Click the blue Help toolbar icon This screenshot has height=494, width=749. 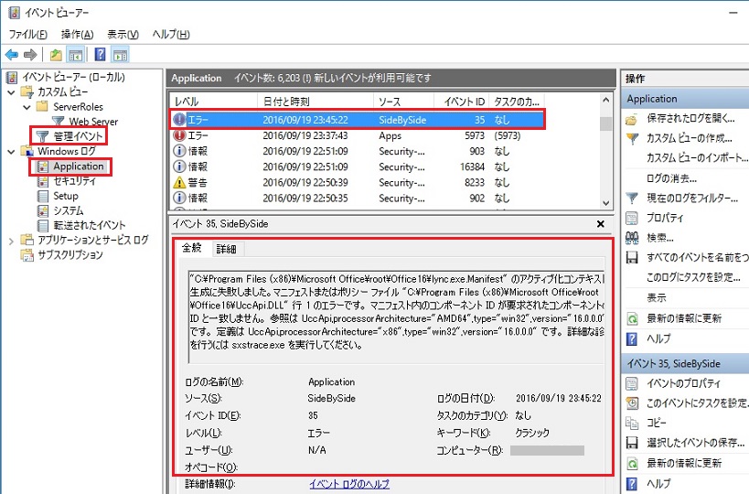pos(100,55)
